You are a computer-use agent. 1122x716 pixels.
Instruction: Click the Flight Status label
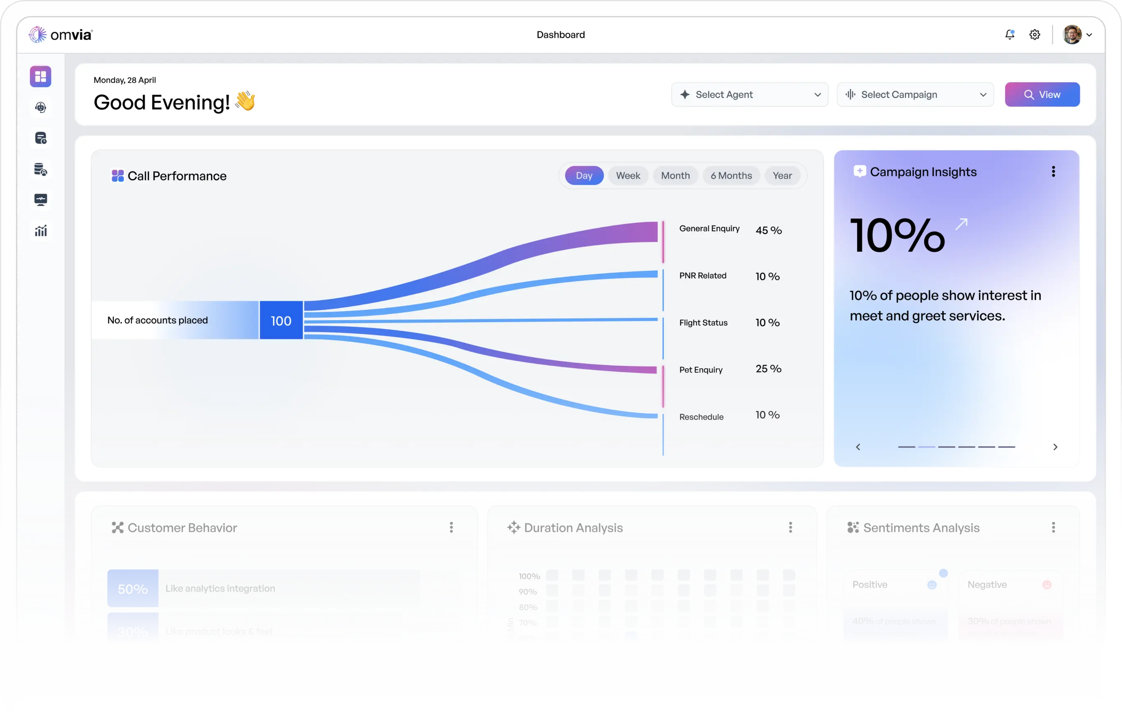[703, 323]
